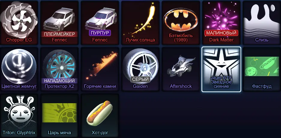Pick the Лучик солнца trail item

click(x=140, y=23)
